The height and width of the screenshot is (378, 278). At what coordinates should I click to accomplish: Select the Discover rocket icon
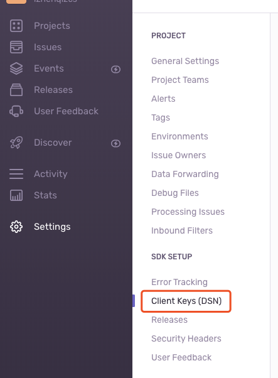(x=16, y=143)
